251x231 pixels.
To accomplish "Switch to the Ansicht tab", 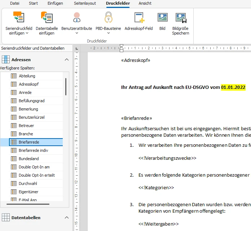I will click(x=145, y=3).
